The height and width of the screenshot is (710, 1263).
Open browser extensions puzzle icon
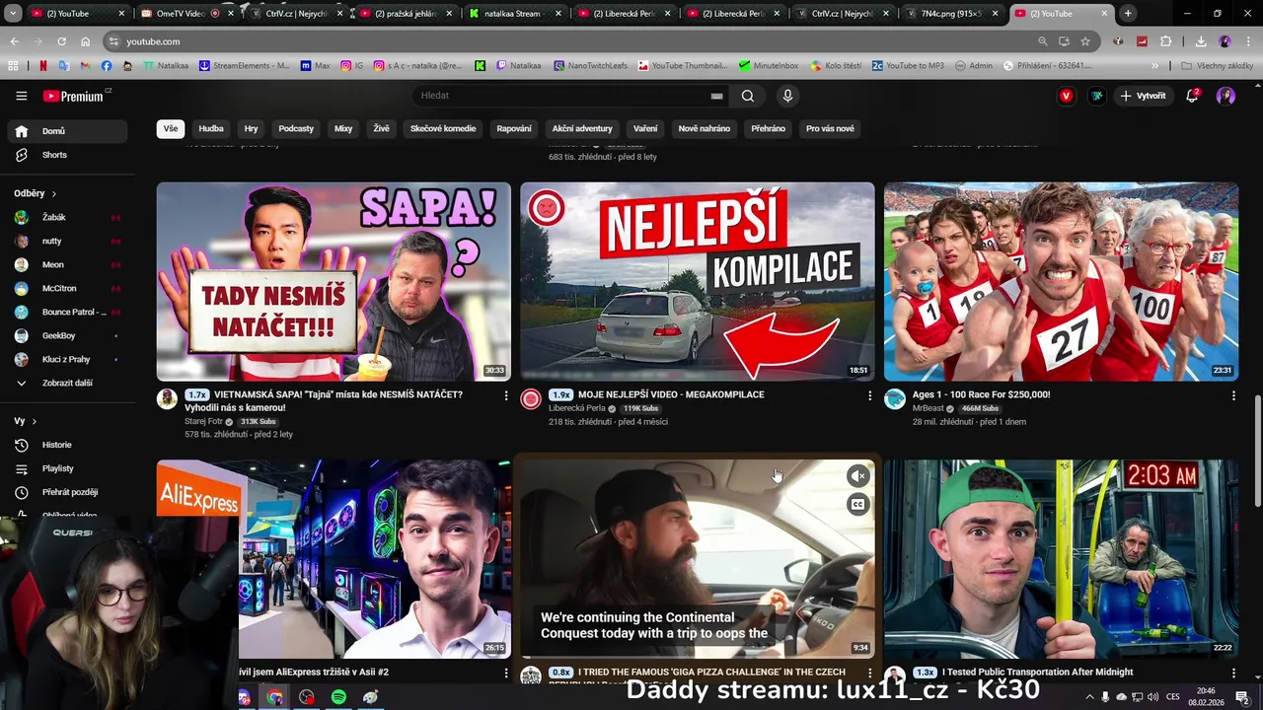pyautogui.click(x=1166, y=41)
